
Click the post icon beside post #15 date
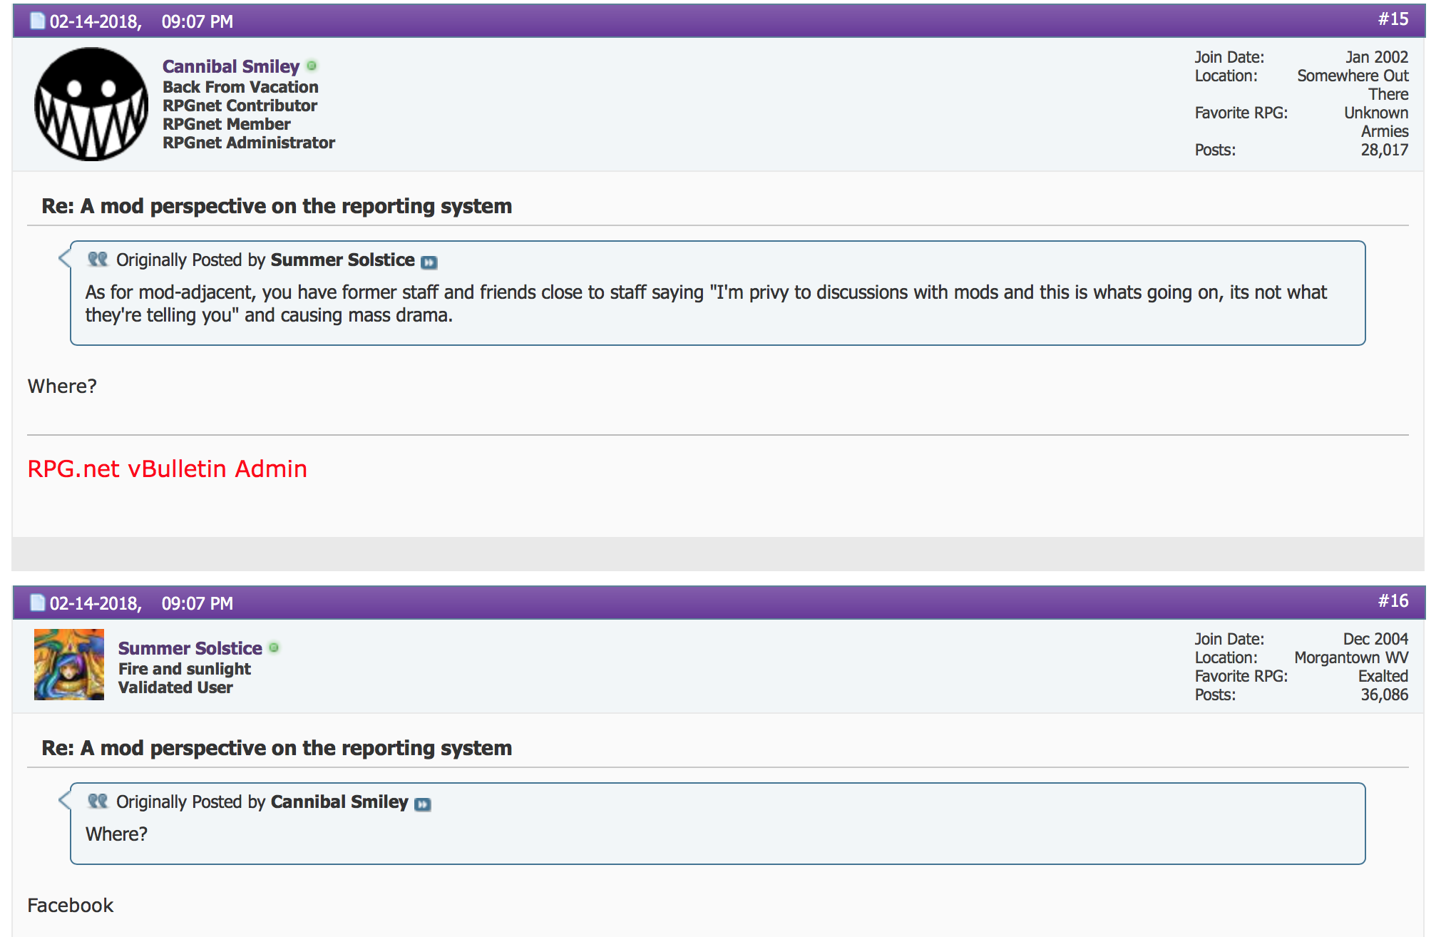pyautogui.click(x=38, y=21)
